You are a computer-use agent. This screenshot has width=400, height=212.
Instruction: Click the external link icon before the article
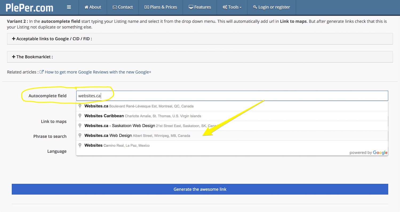tap(42, 72)
